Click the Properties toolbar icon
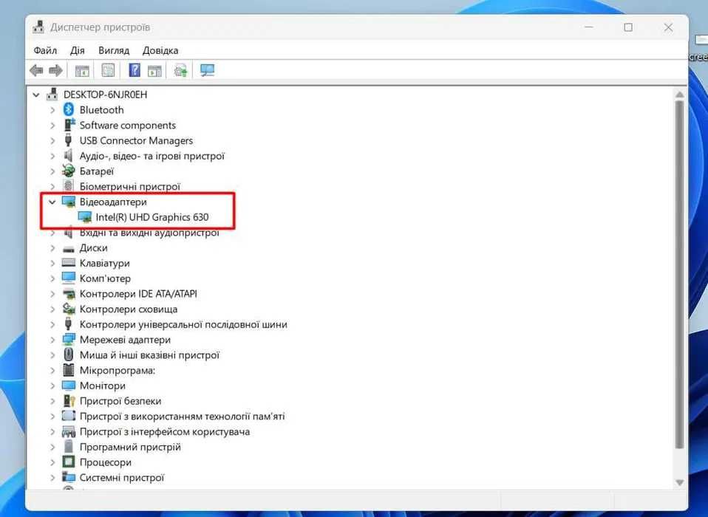 tap(108, 70)
